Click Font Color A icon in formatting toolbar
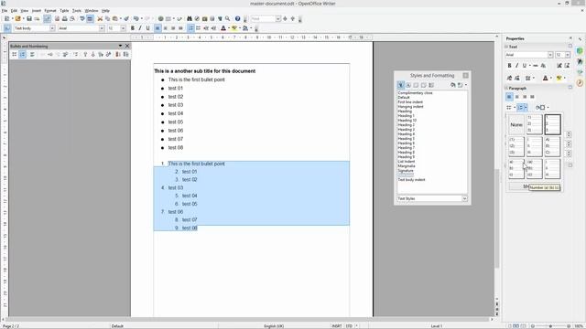This screenshot has width=586, height=329. (x=223, y=28)
